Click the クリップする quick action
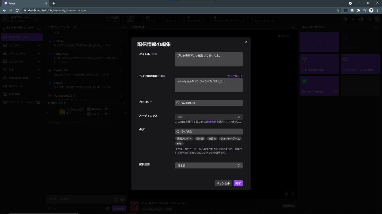Viewport: 382px width, 214px height. click(360, 42)
